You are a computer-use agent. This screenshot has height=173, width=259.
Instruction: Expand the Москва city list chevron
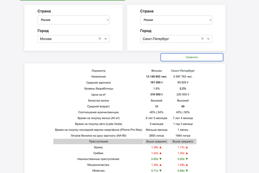pyautogui.click(x=105, y=39)
